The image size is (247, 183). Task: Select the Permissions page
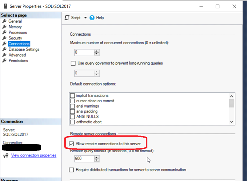coord(18,60)
